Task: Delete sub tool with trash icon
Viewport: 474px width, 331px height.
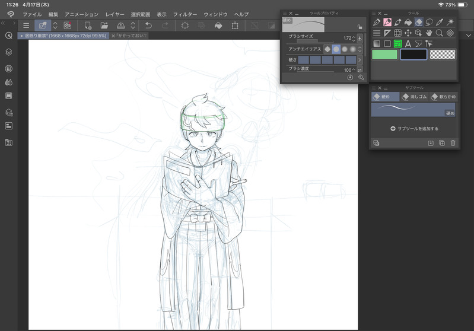Action: [x=453, y=143]
